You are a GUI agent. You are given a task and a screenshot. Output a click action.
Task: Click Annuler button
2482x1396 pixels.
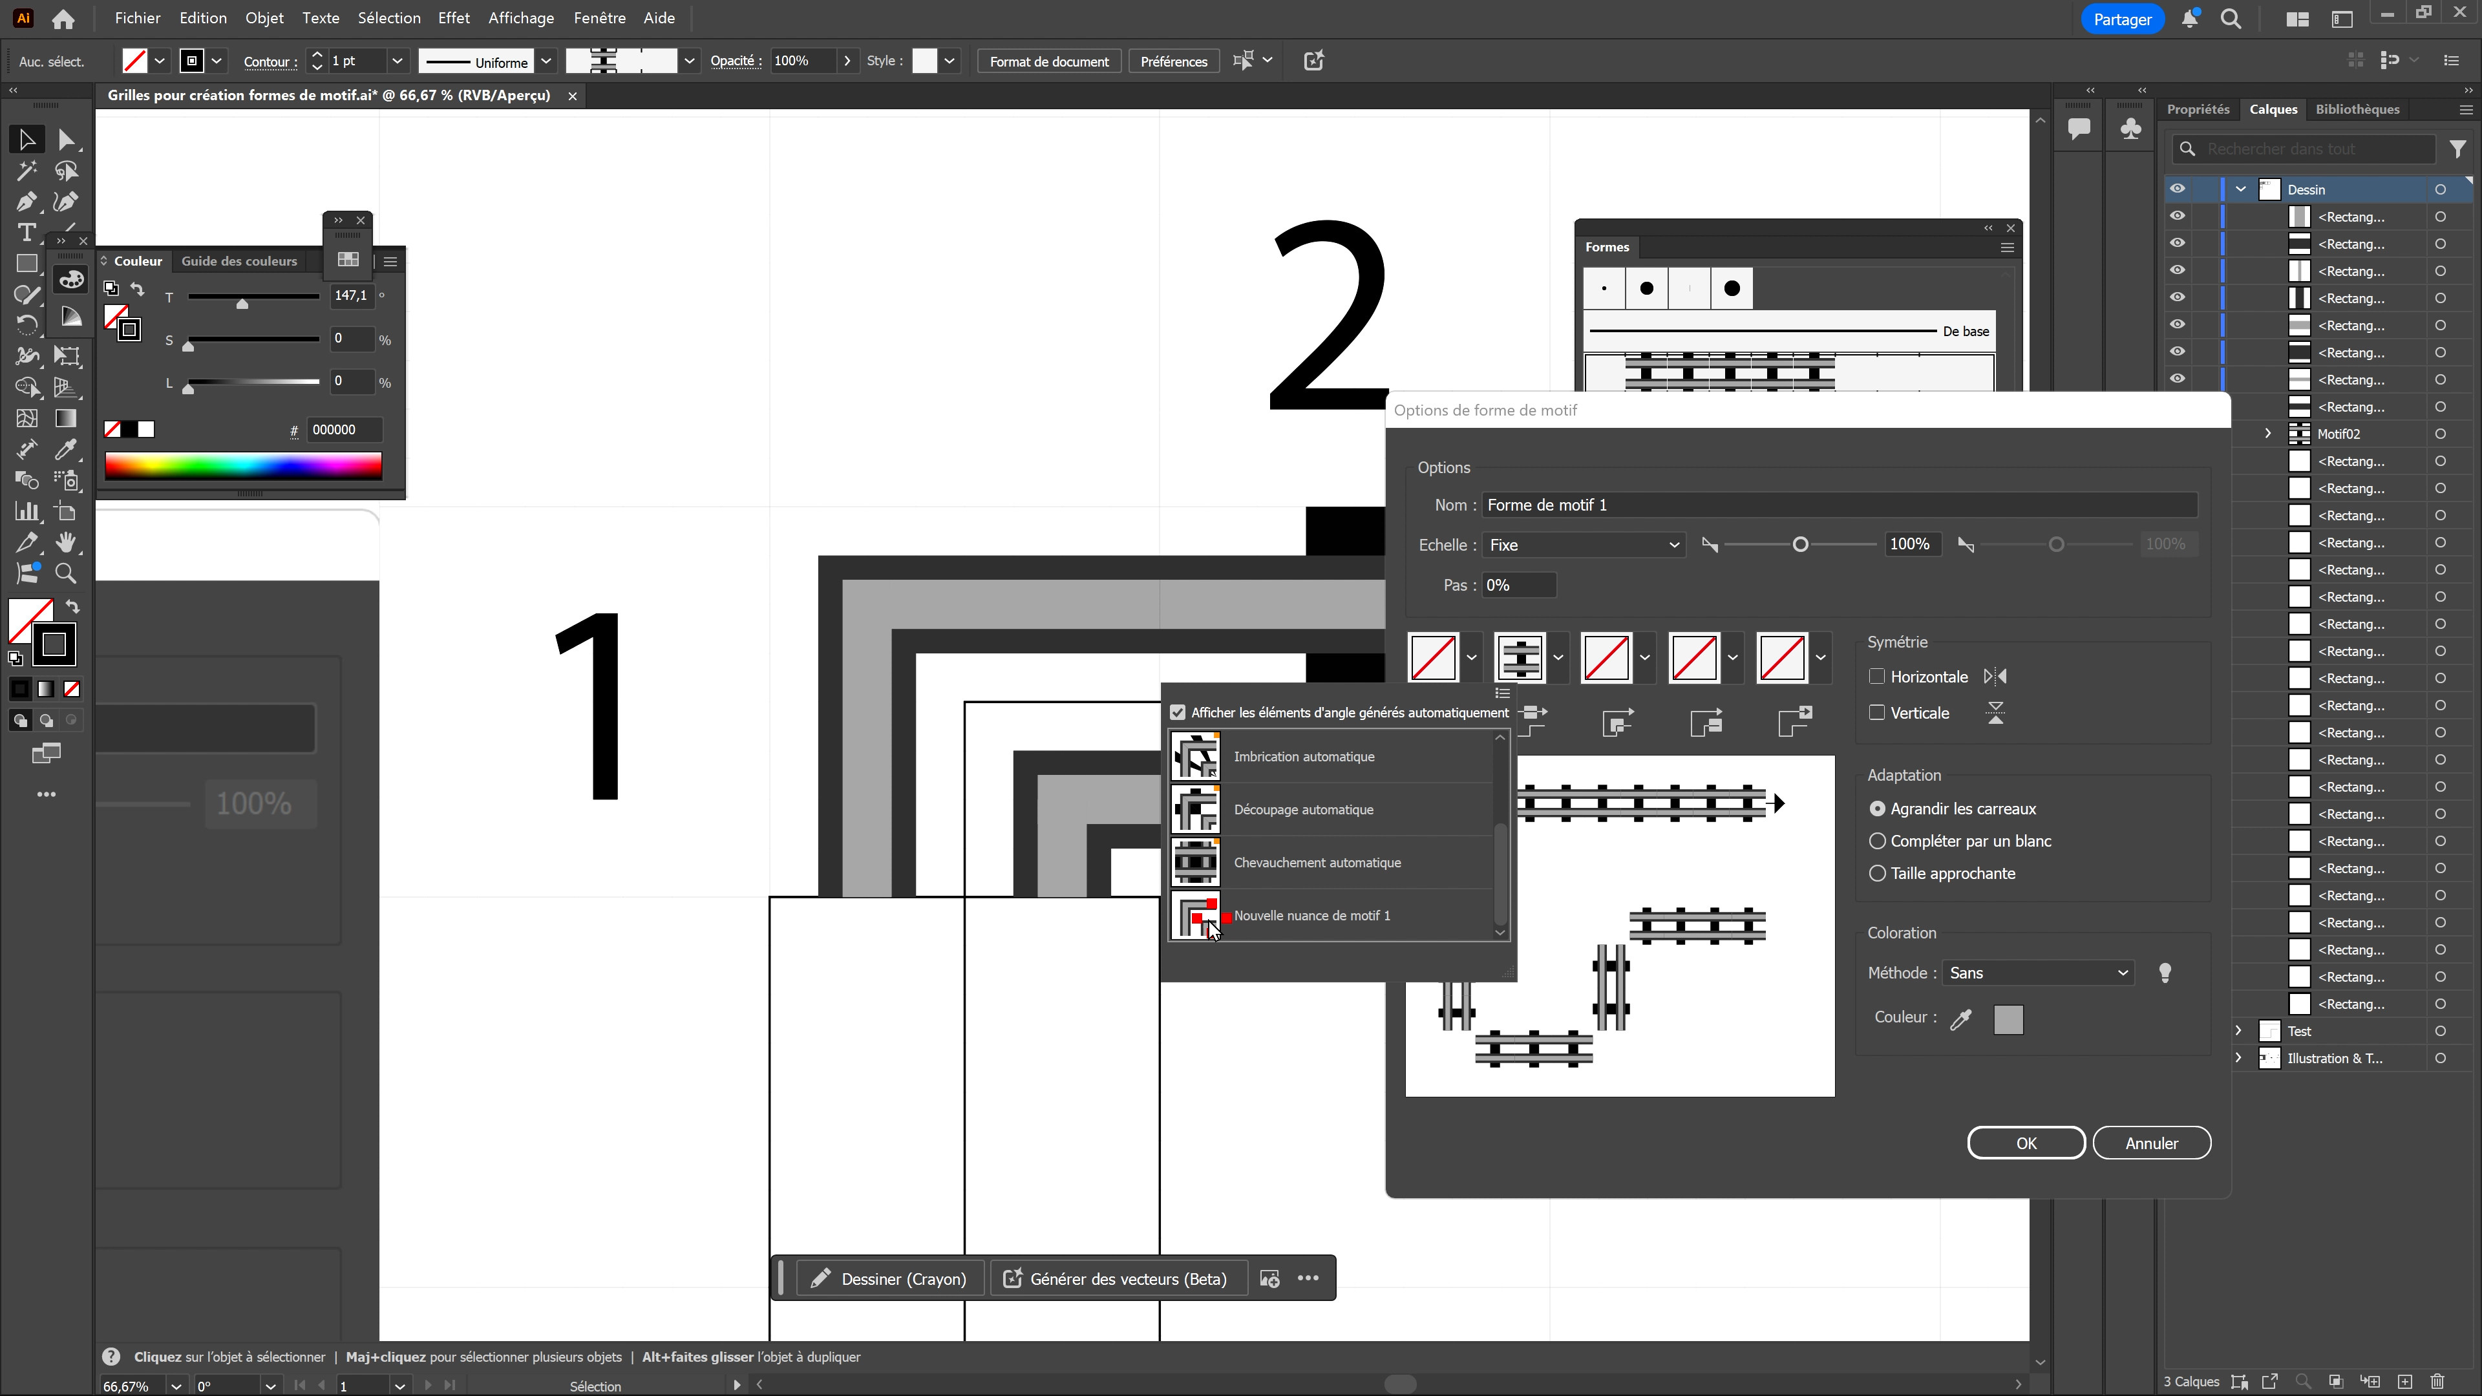click(2152, 1143)
